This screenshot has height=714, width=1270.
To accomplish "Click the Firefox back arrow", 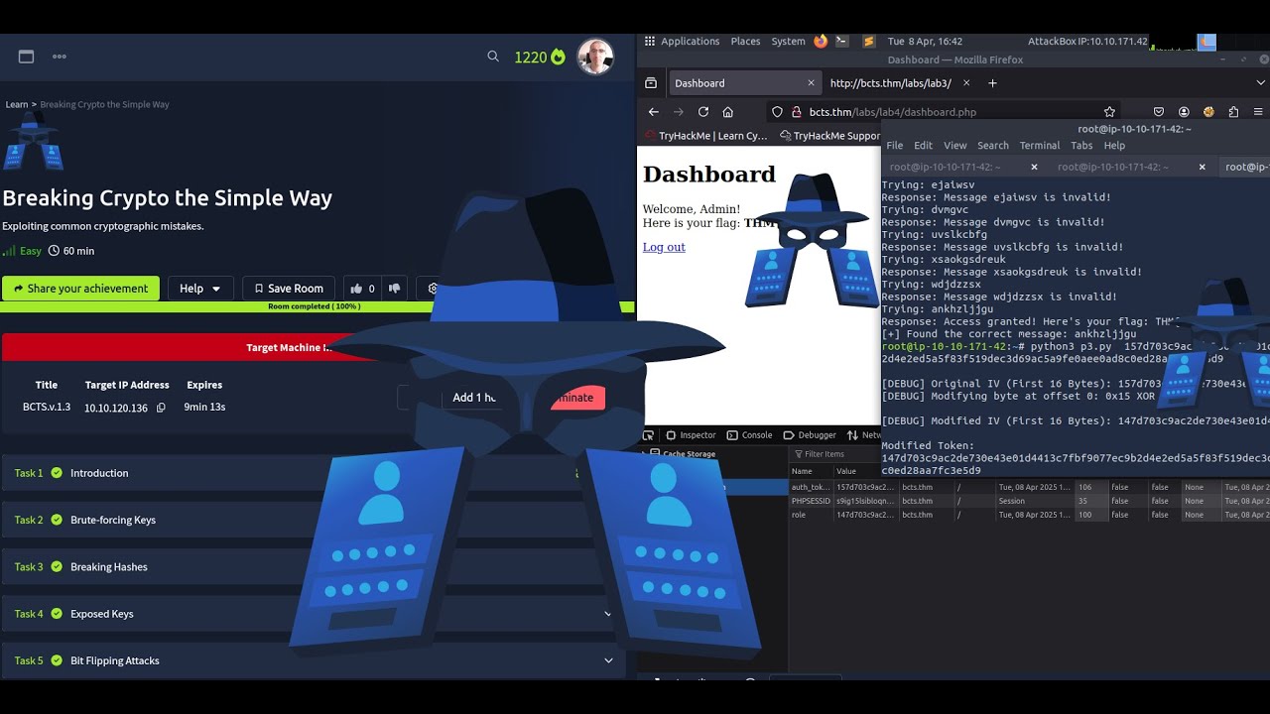I will click(x=654, y=112).
